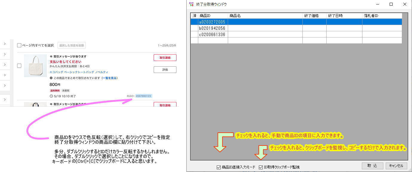The height and width of the screenshot is (172, 412).
Task: Open the エコバッグ ベーシックトートバッグ ノベルティ link
Action: 79,72
